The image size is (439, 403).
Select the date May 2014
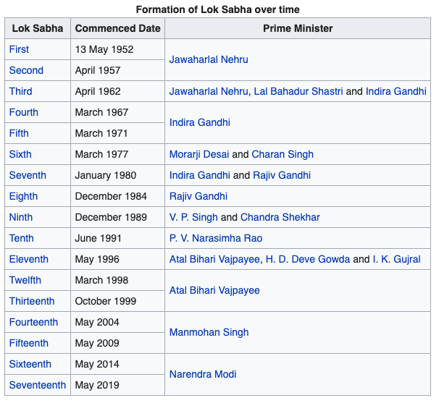click(97, 364)
